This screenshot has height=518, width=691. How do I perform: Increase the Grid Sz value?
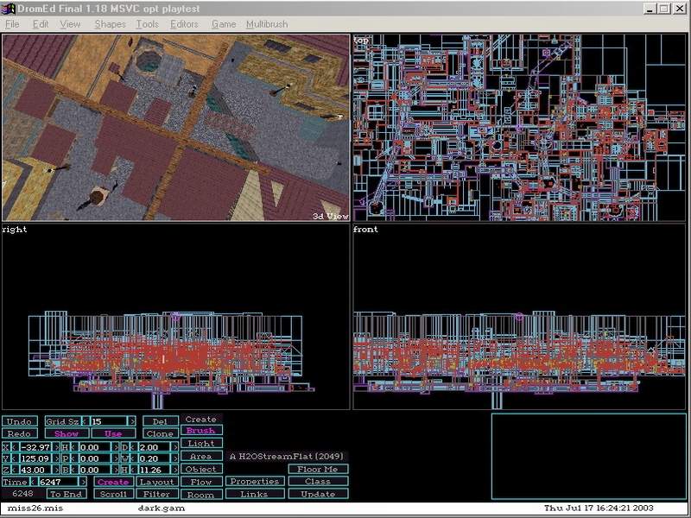tap(131, 421)
